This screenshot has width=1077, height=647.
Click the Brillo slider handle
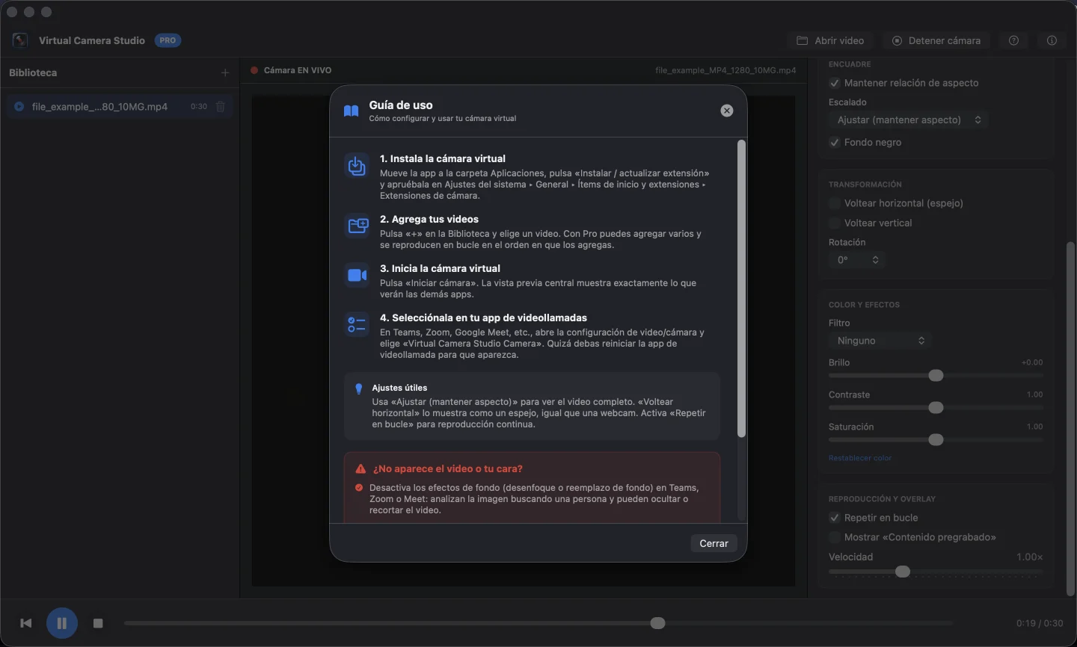click(936, 376)
